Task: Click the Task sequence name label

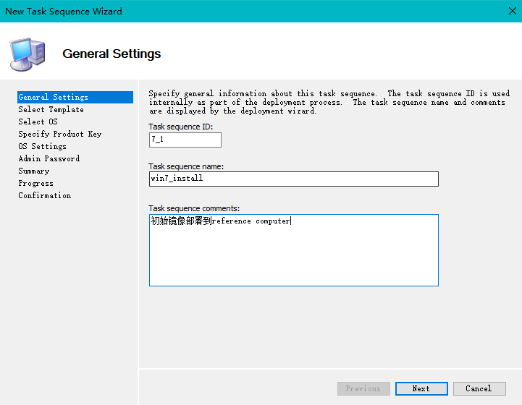Action: (186, 166)
